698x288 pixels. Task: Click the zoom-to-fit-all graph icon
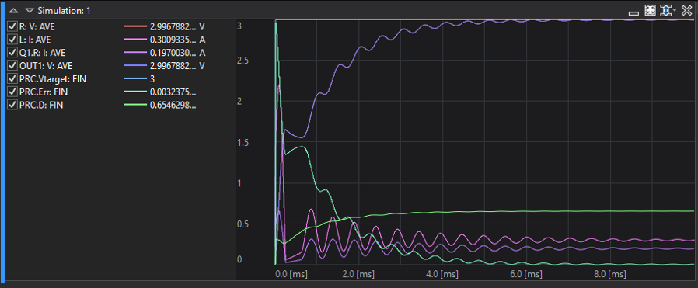pyautogui.click(x=651, y=10)
